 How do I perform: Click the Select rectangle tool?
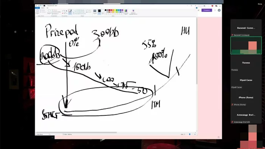click(x=49, y=11)
